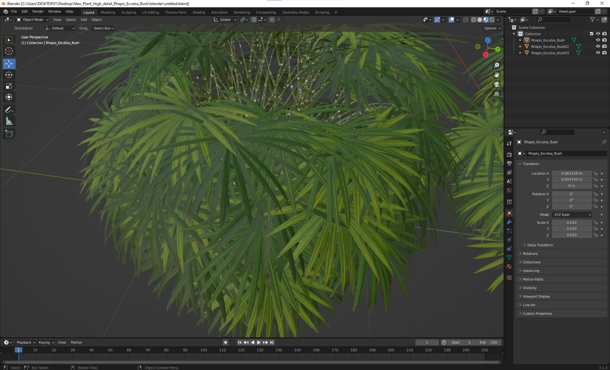Hide Rhapis_Excelsa_Bush02 in the viewport

[x=598, y=46]
